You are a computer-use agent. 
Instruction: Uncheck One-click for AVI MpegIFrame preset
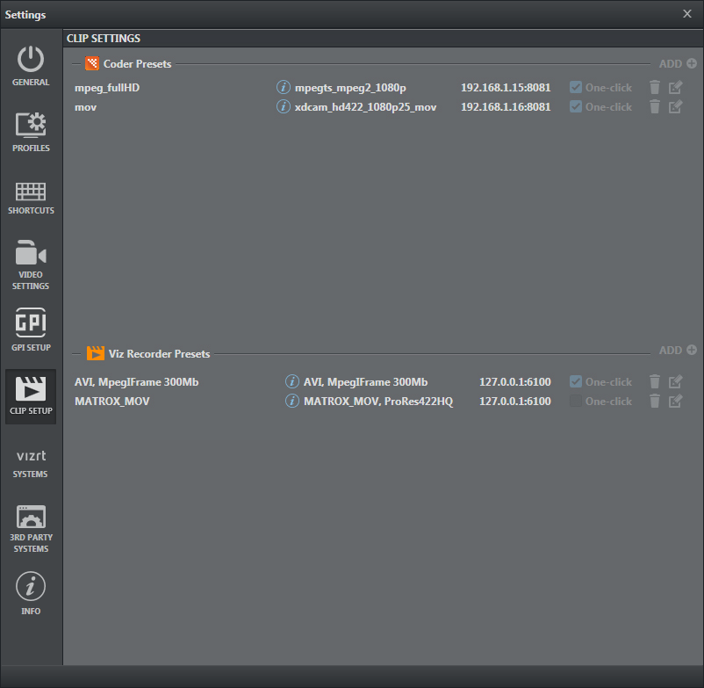coord(576,382)
